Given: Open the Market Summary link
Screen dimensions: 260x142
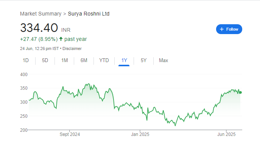Looking at the screenshot, I should (x=40, y=14).
